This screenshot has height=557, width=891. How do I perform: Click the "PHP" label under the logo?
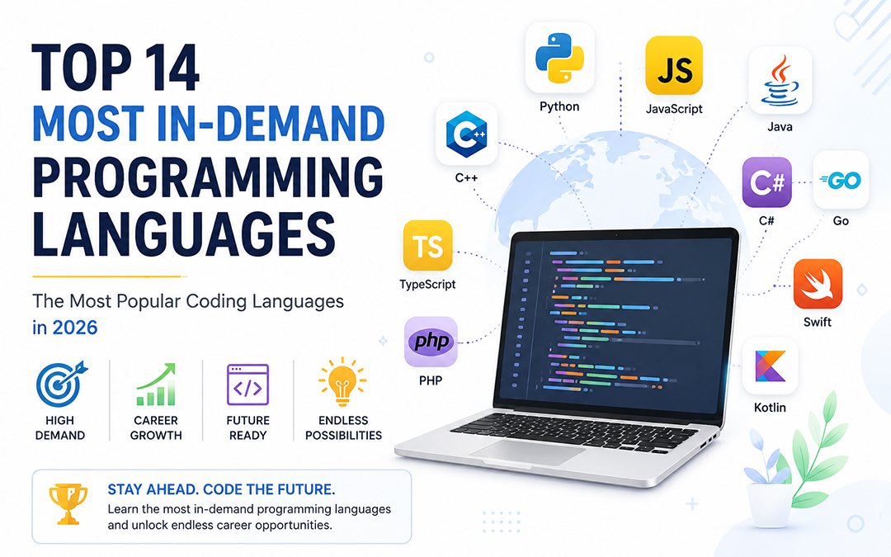pyautogui.click(x=430, y=380)
